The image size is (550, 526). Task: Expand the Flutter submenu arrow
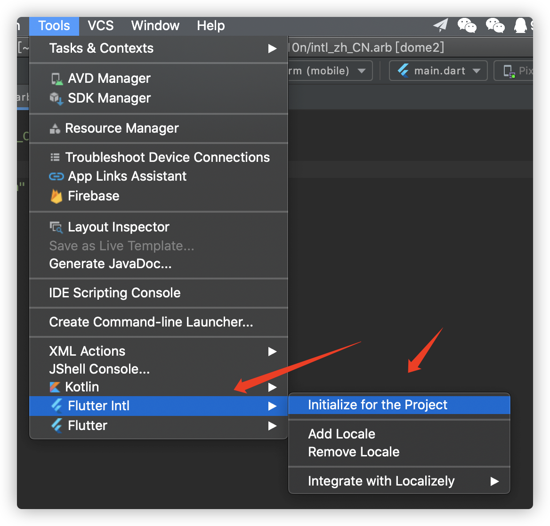point(272,426)
